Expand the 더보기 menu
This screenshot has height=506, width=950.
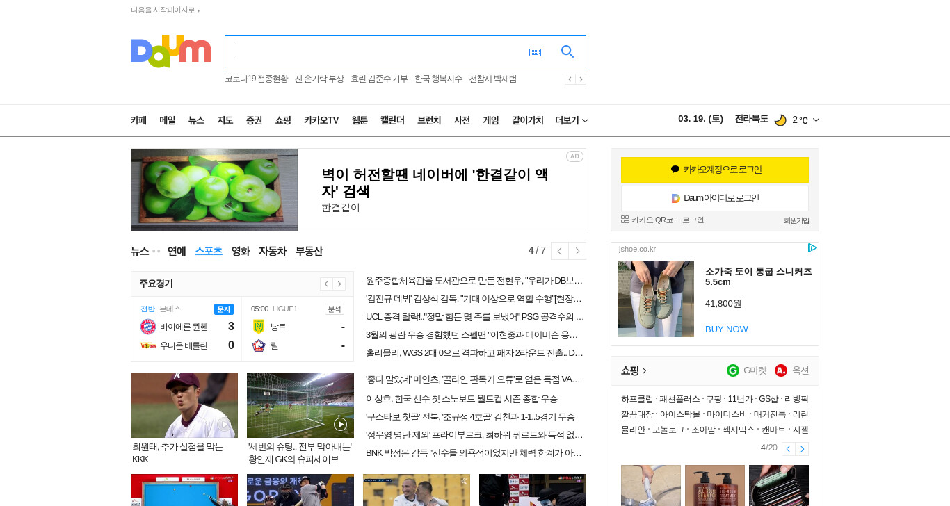click(x=572, y=120)
